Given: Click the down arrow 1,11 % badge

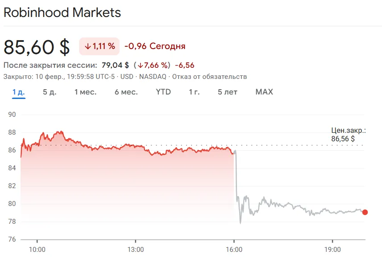Looking at the screenshot, I should (x=100, y=46).
